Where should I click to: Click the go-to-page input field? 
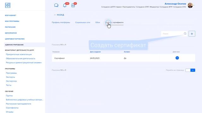(x=188, y=70)
